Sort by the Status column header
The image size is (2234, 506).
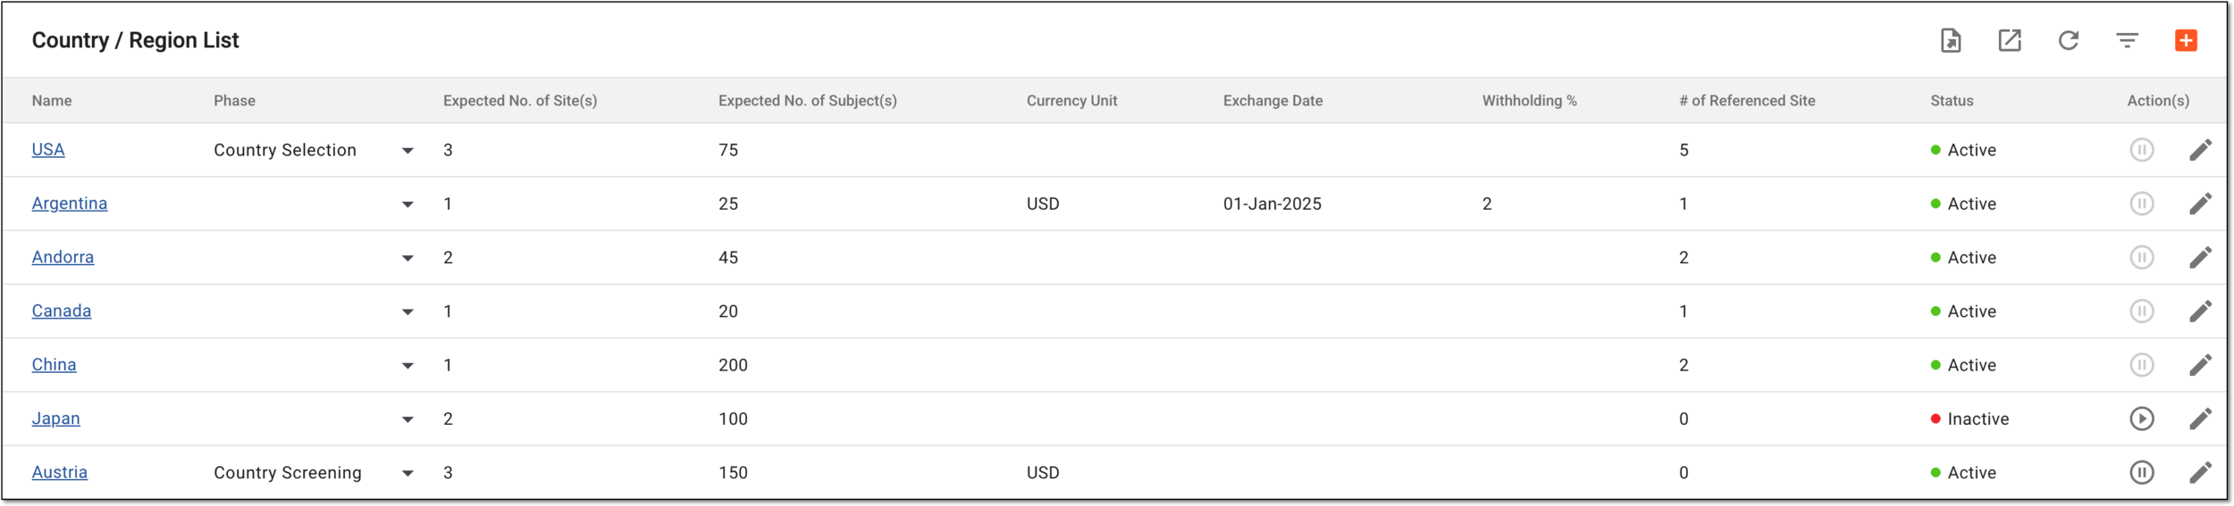point(1951,101)
